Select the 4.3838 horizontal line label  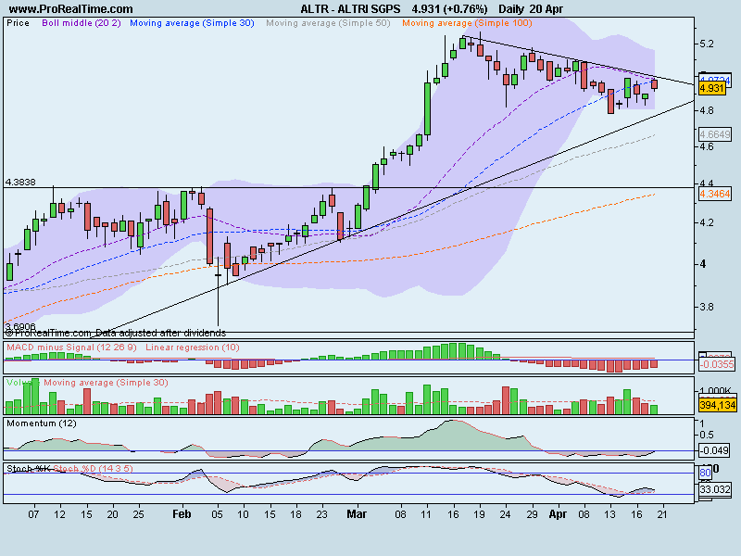pyautogui.click(x=20, y=182)
